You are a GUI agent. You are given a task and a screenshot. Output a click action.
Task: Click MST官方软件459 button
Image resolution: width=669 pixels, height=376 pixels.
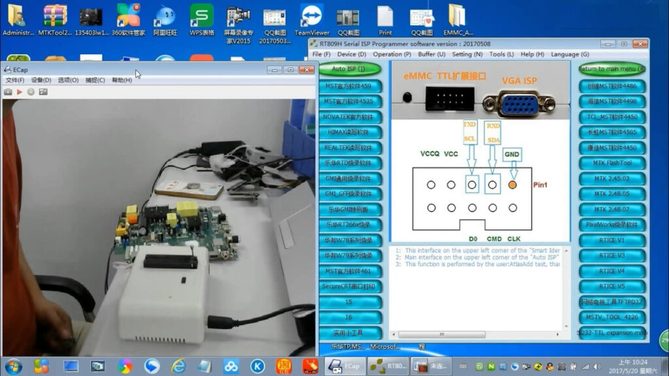click(x=350, y=86)
